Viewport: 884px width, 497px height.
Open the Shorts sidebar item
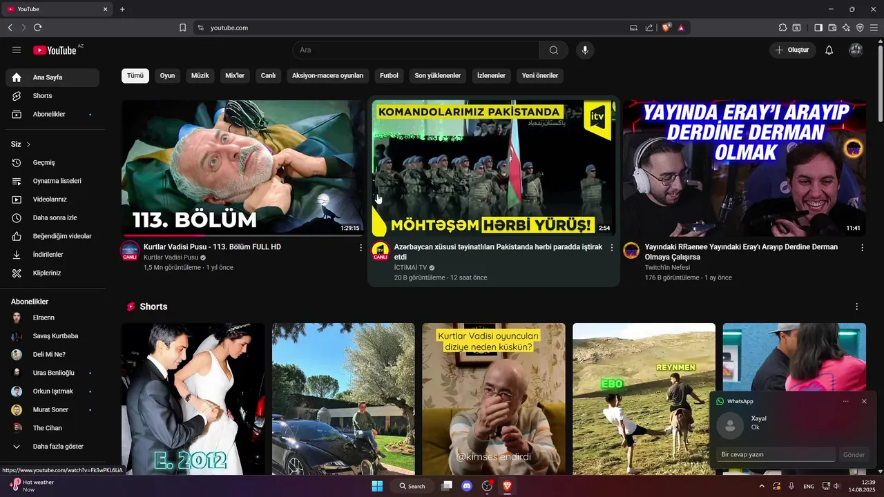[52, 96]
